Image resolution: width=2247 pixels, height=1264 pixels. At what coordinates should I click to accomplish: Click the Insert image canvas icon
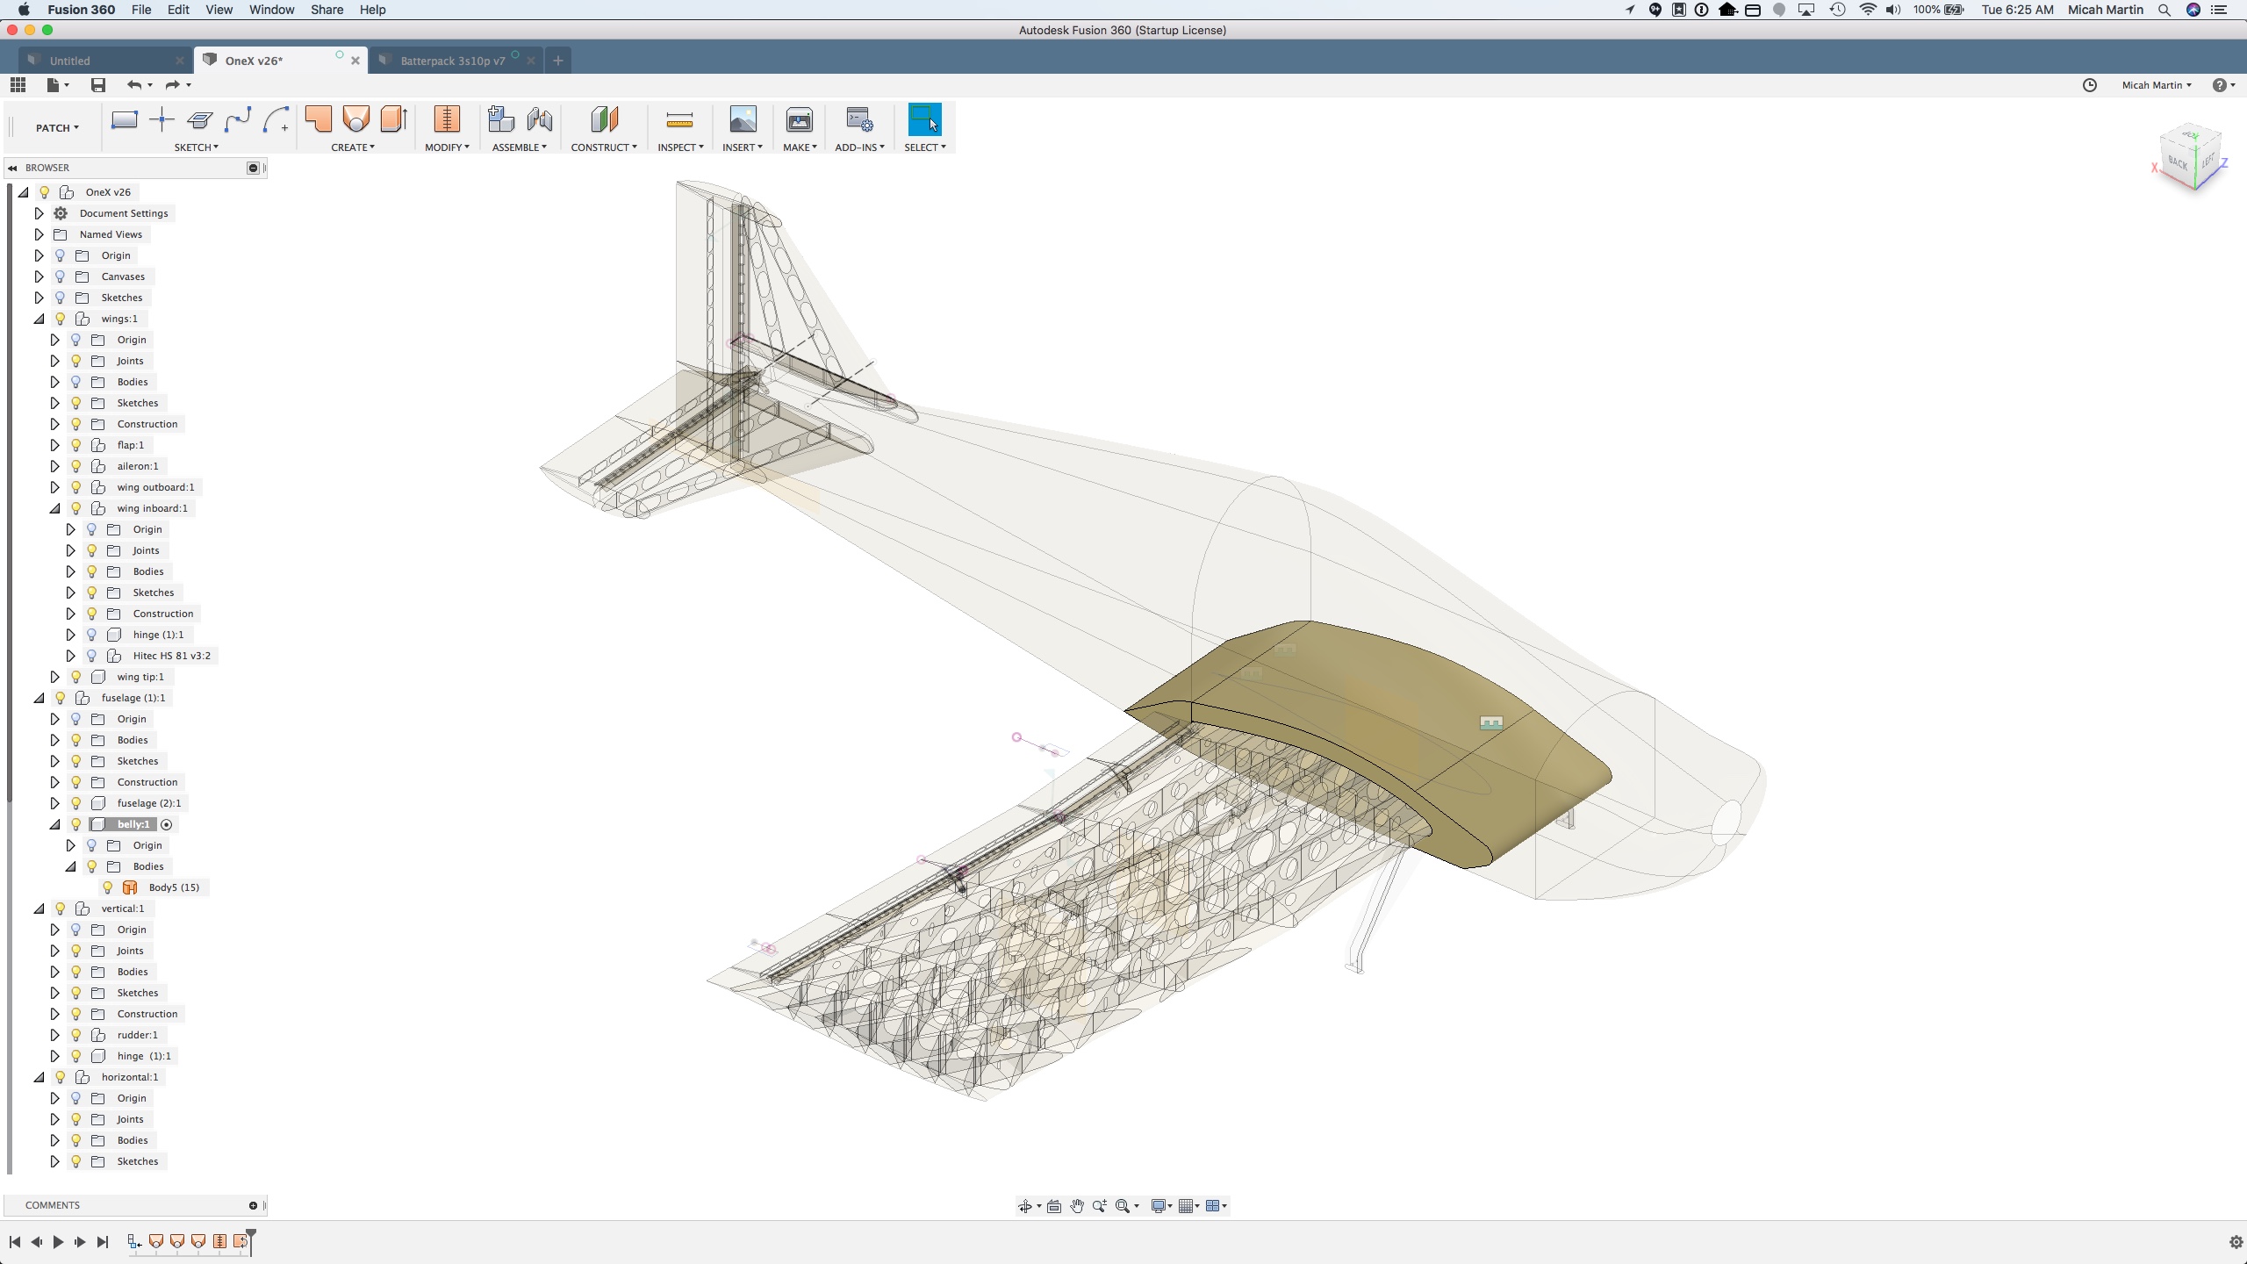(x=743, y=120)
